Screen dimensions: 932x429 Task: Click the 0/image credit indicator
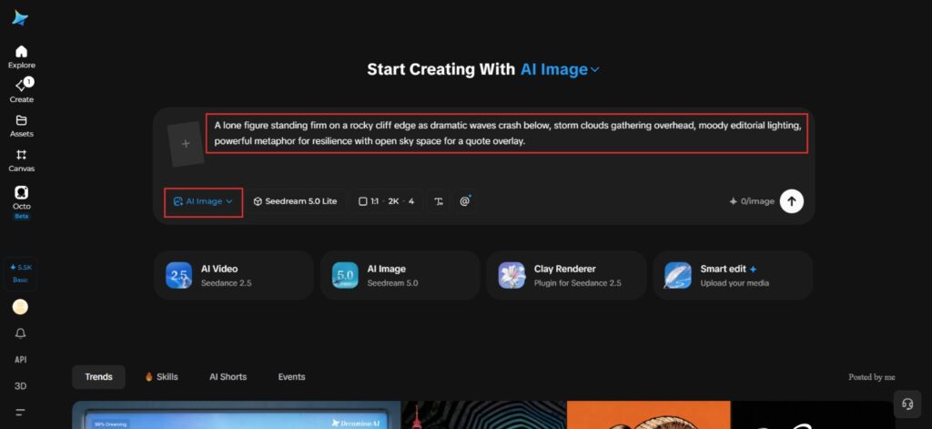click(751, 201)
